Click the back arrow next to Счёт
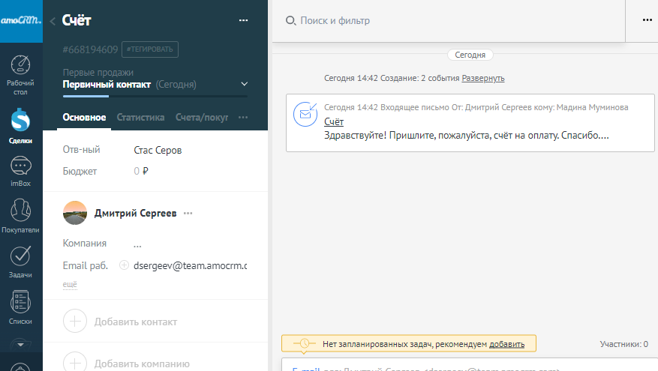The width and height of the screenshot is (658, 371). pyautogui.click(x=53, y=22)
